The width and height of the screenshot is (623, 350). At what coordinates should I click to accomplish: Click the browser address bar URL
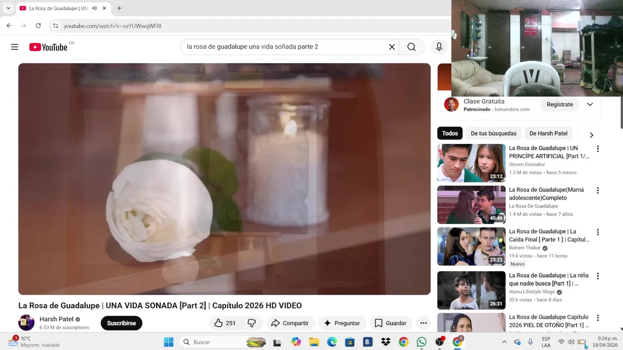coord(112,26)
